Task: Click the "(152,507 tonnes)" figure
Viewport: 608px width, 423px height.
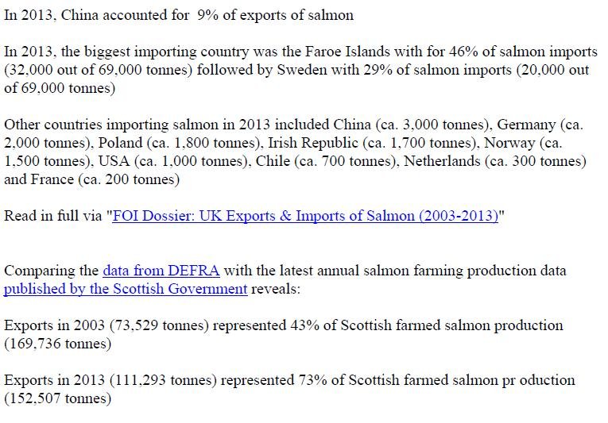Action: coord(57,398)
